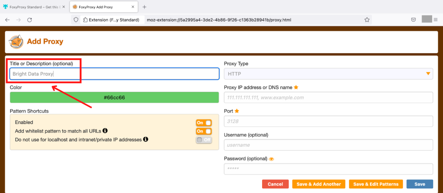Switch to the FoxyProxy Standard tab
This screenshot has height=193, width=443.
(34, 7)
